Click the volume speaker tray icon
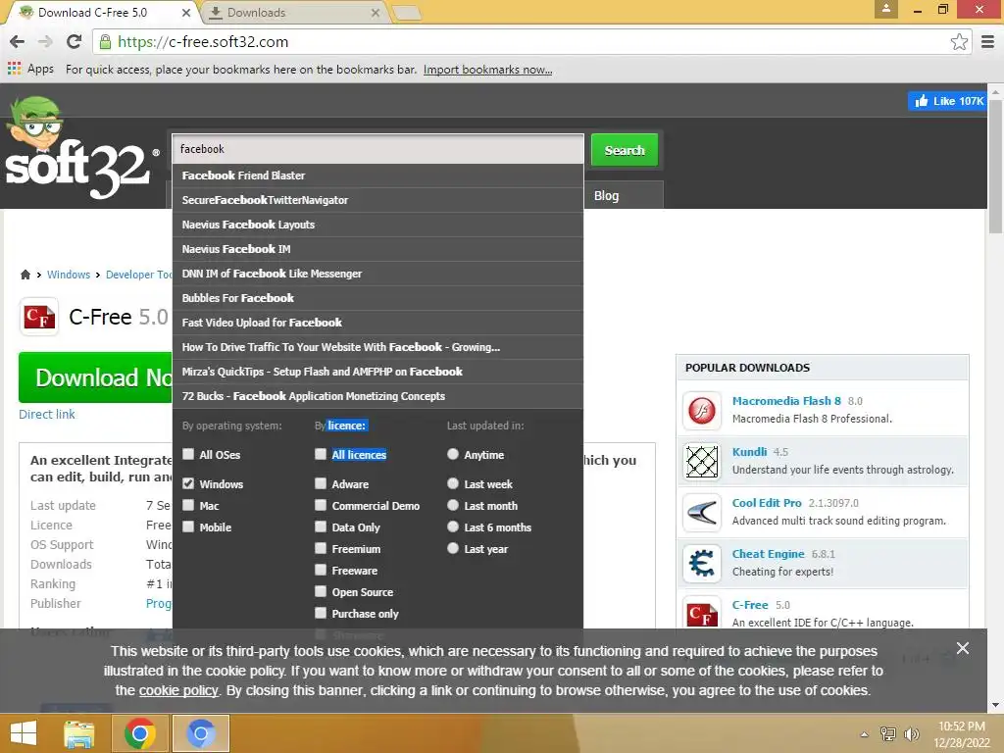The width and height of the screenshot is (1004, 753). pos(911,733)
